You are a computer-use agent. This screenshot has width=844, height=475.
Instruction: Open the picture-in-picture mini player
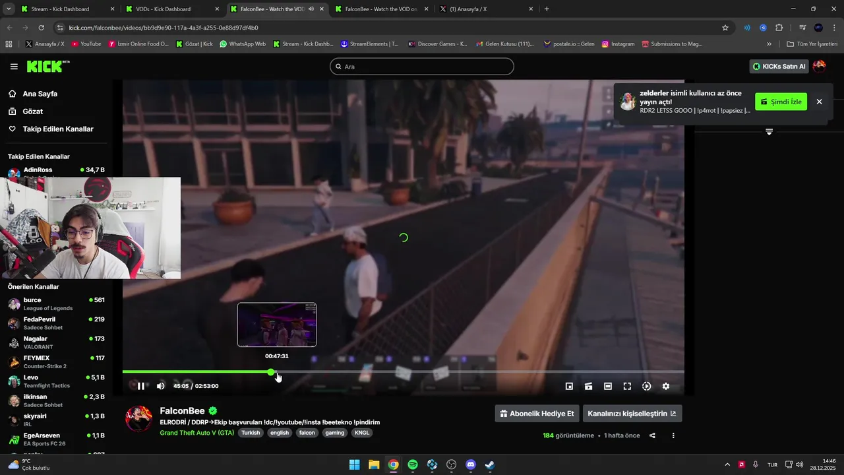[x=569, y=386]
